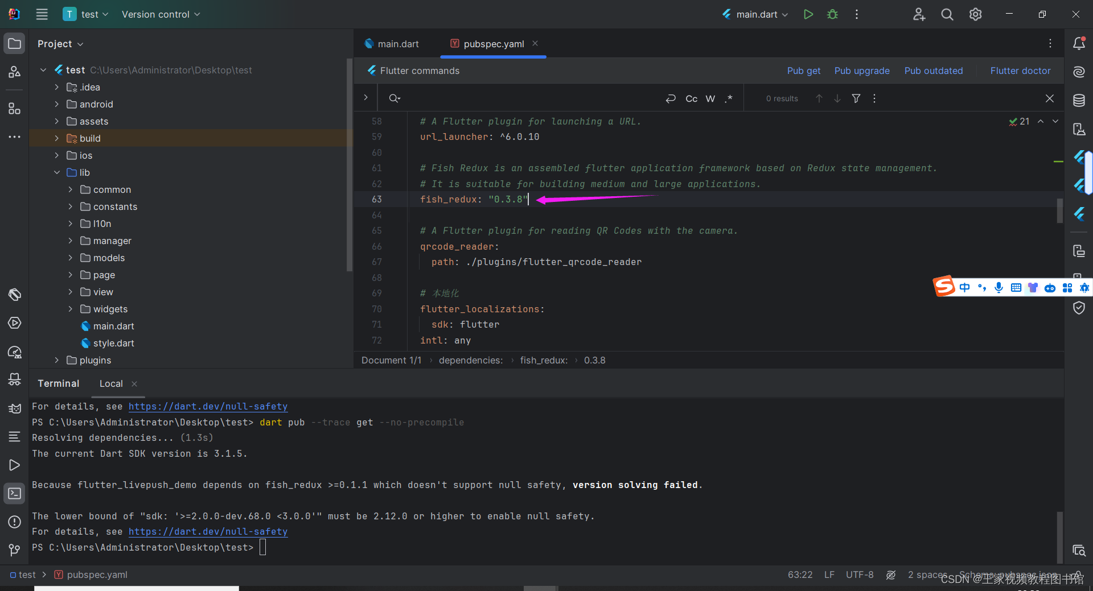Click the Pub get link
Screen dimensions: 1093x591
coord(803,71)
